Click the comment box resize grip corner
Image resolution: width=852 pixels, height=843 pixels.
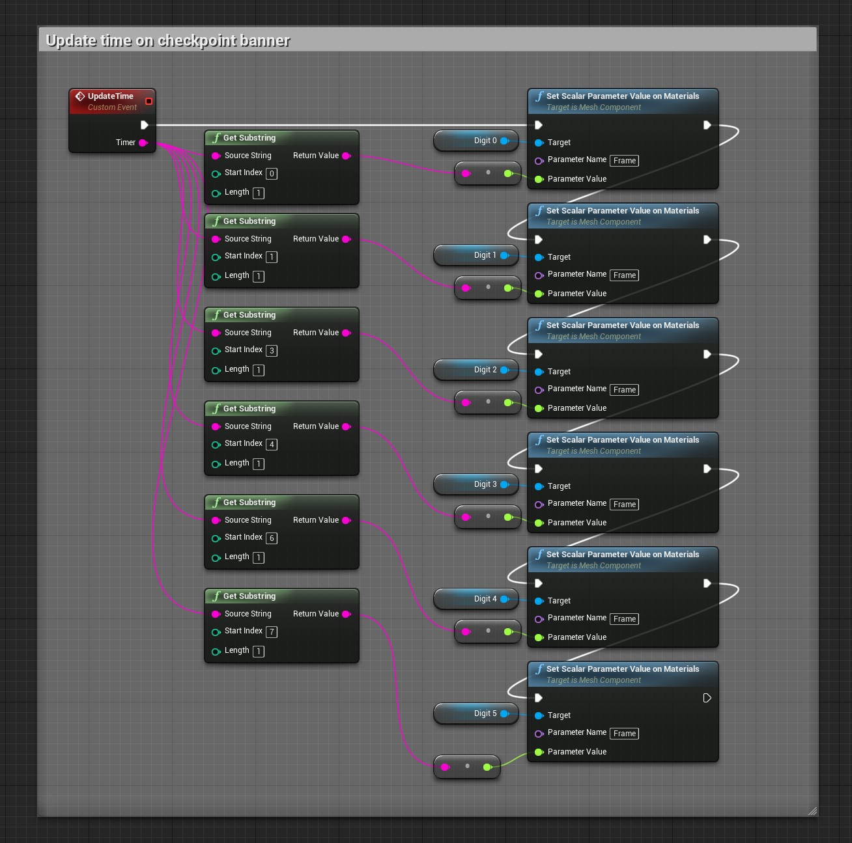point(812,810)
